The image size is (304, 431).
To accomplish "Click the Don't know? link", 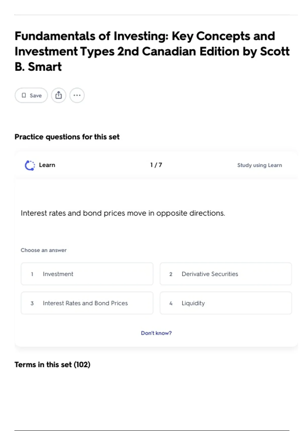I will click(x=156, y=333).
